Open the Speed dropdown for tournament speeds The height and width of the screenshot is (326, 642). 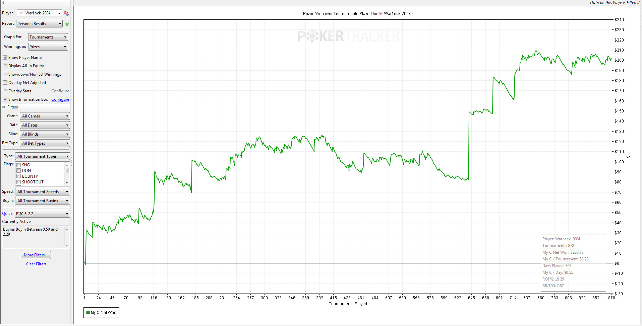pyautogui.click(x=43, y=192)
